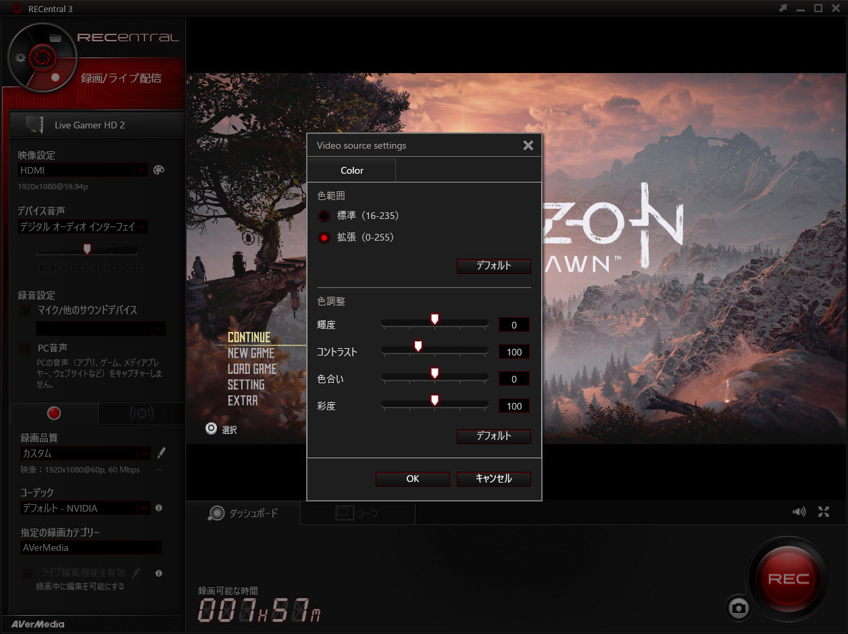Click the 輝度 slider handle
Viewport: 848px width, 634px height.
434,319
